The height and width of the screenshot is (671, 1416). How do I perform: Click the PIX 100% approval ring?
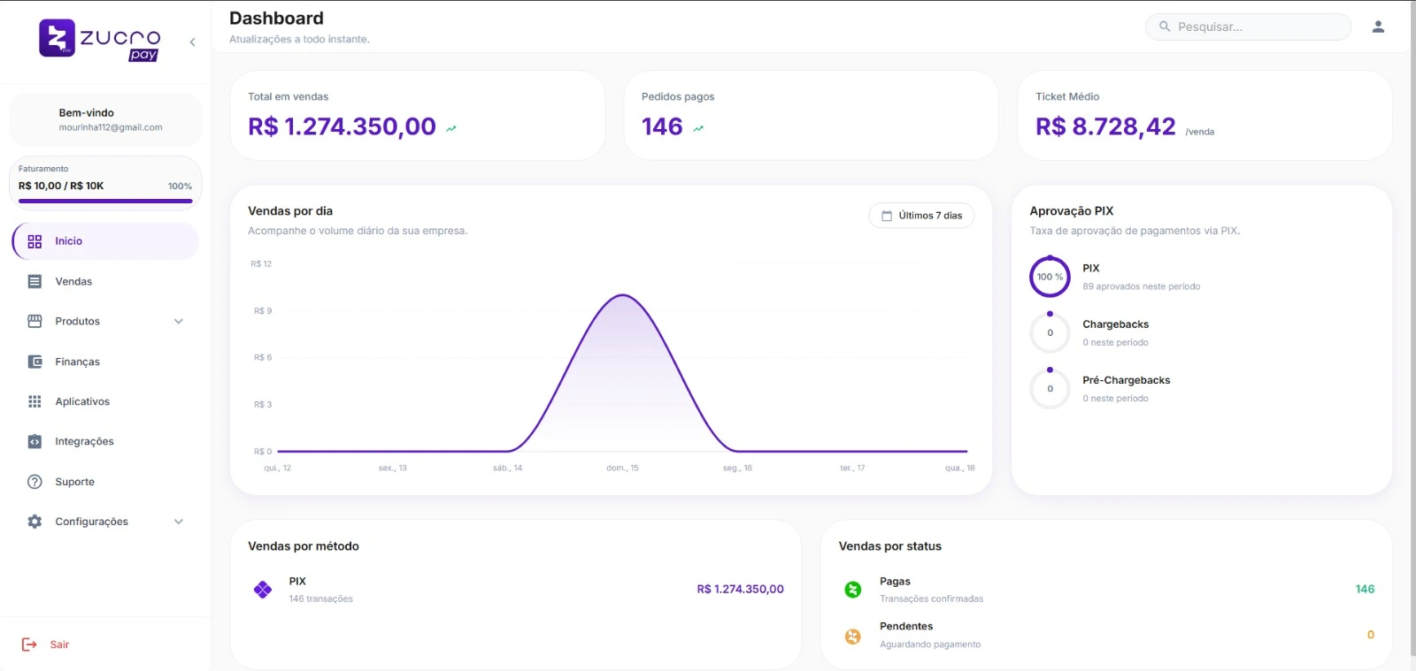coord(1050,277)
